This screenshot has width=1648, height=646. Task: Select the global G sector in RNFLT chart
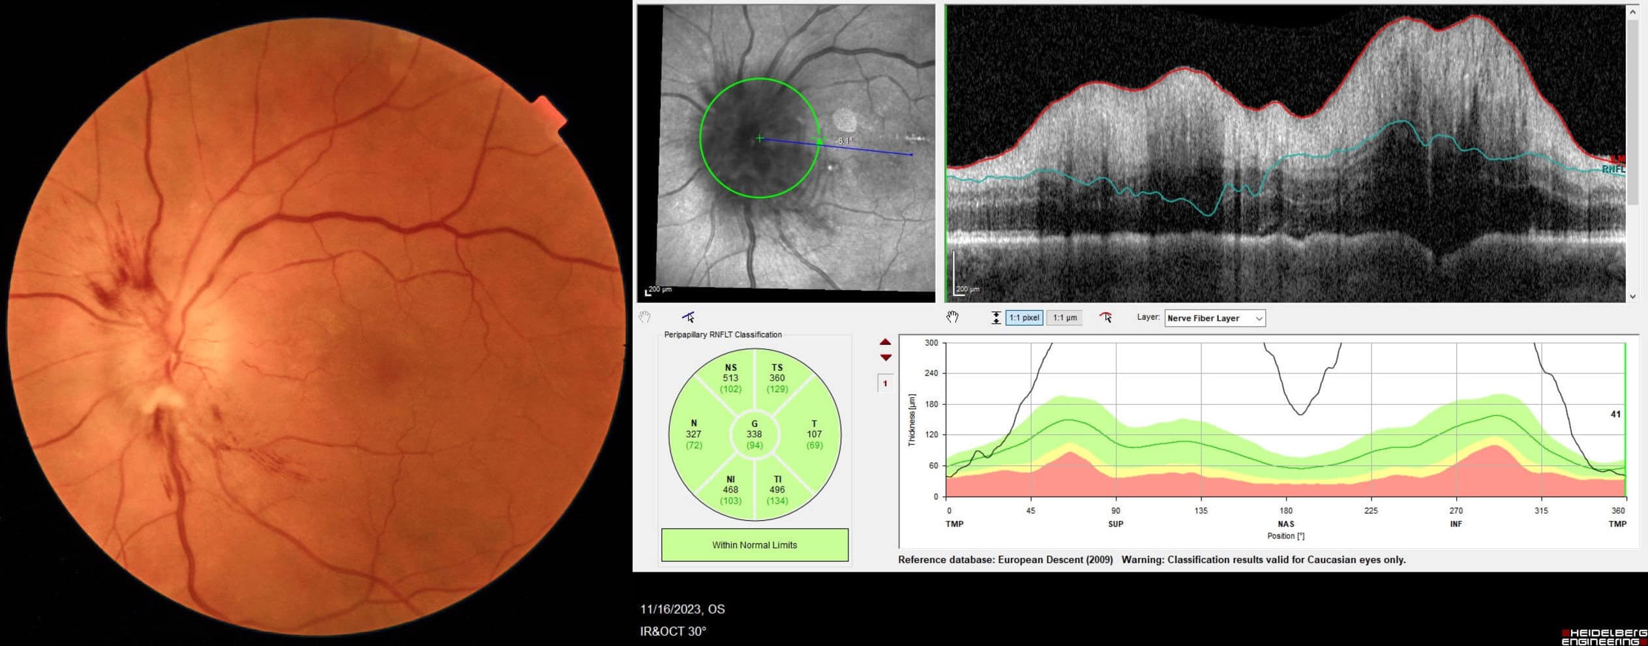(755, 435)
